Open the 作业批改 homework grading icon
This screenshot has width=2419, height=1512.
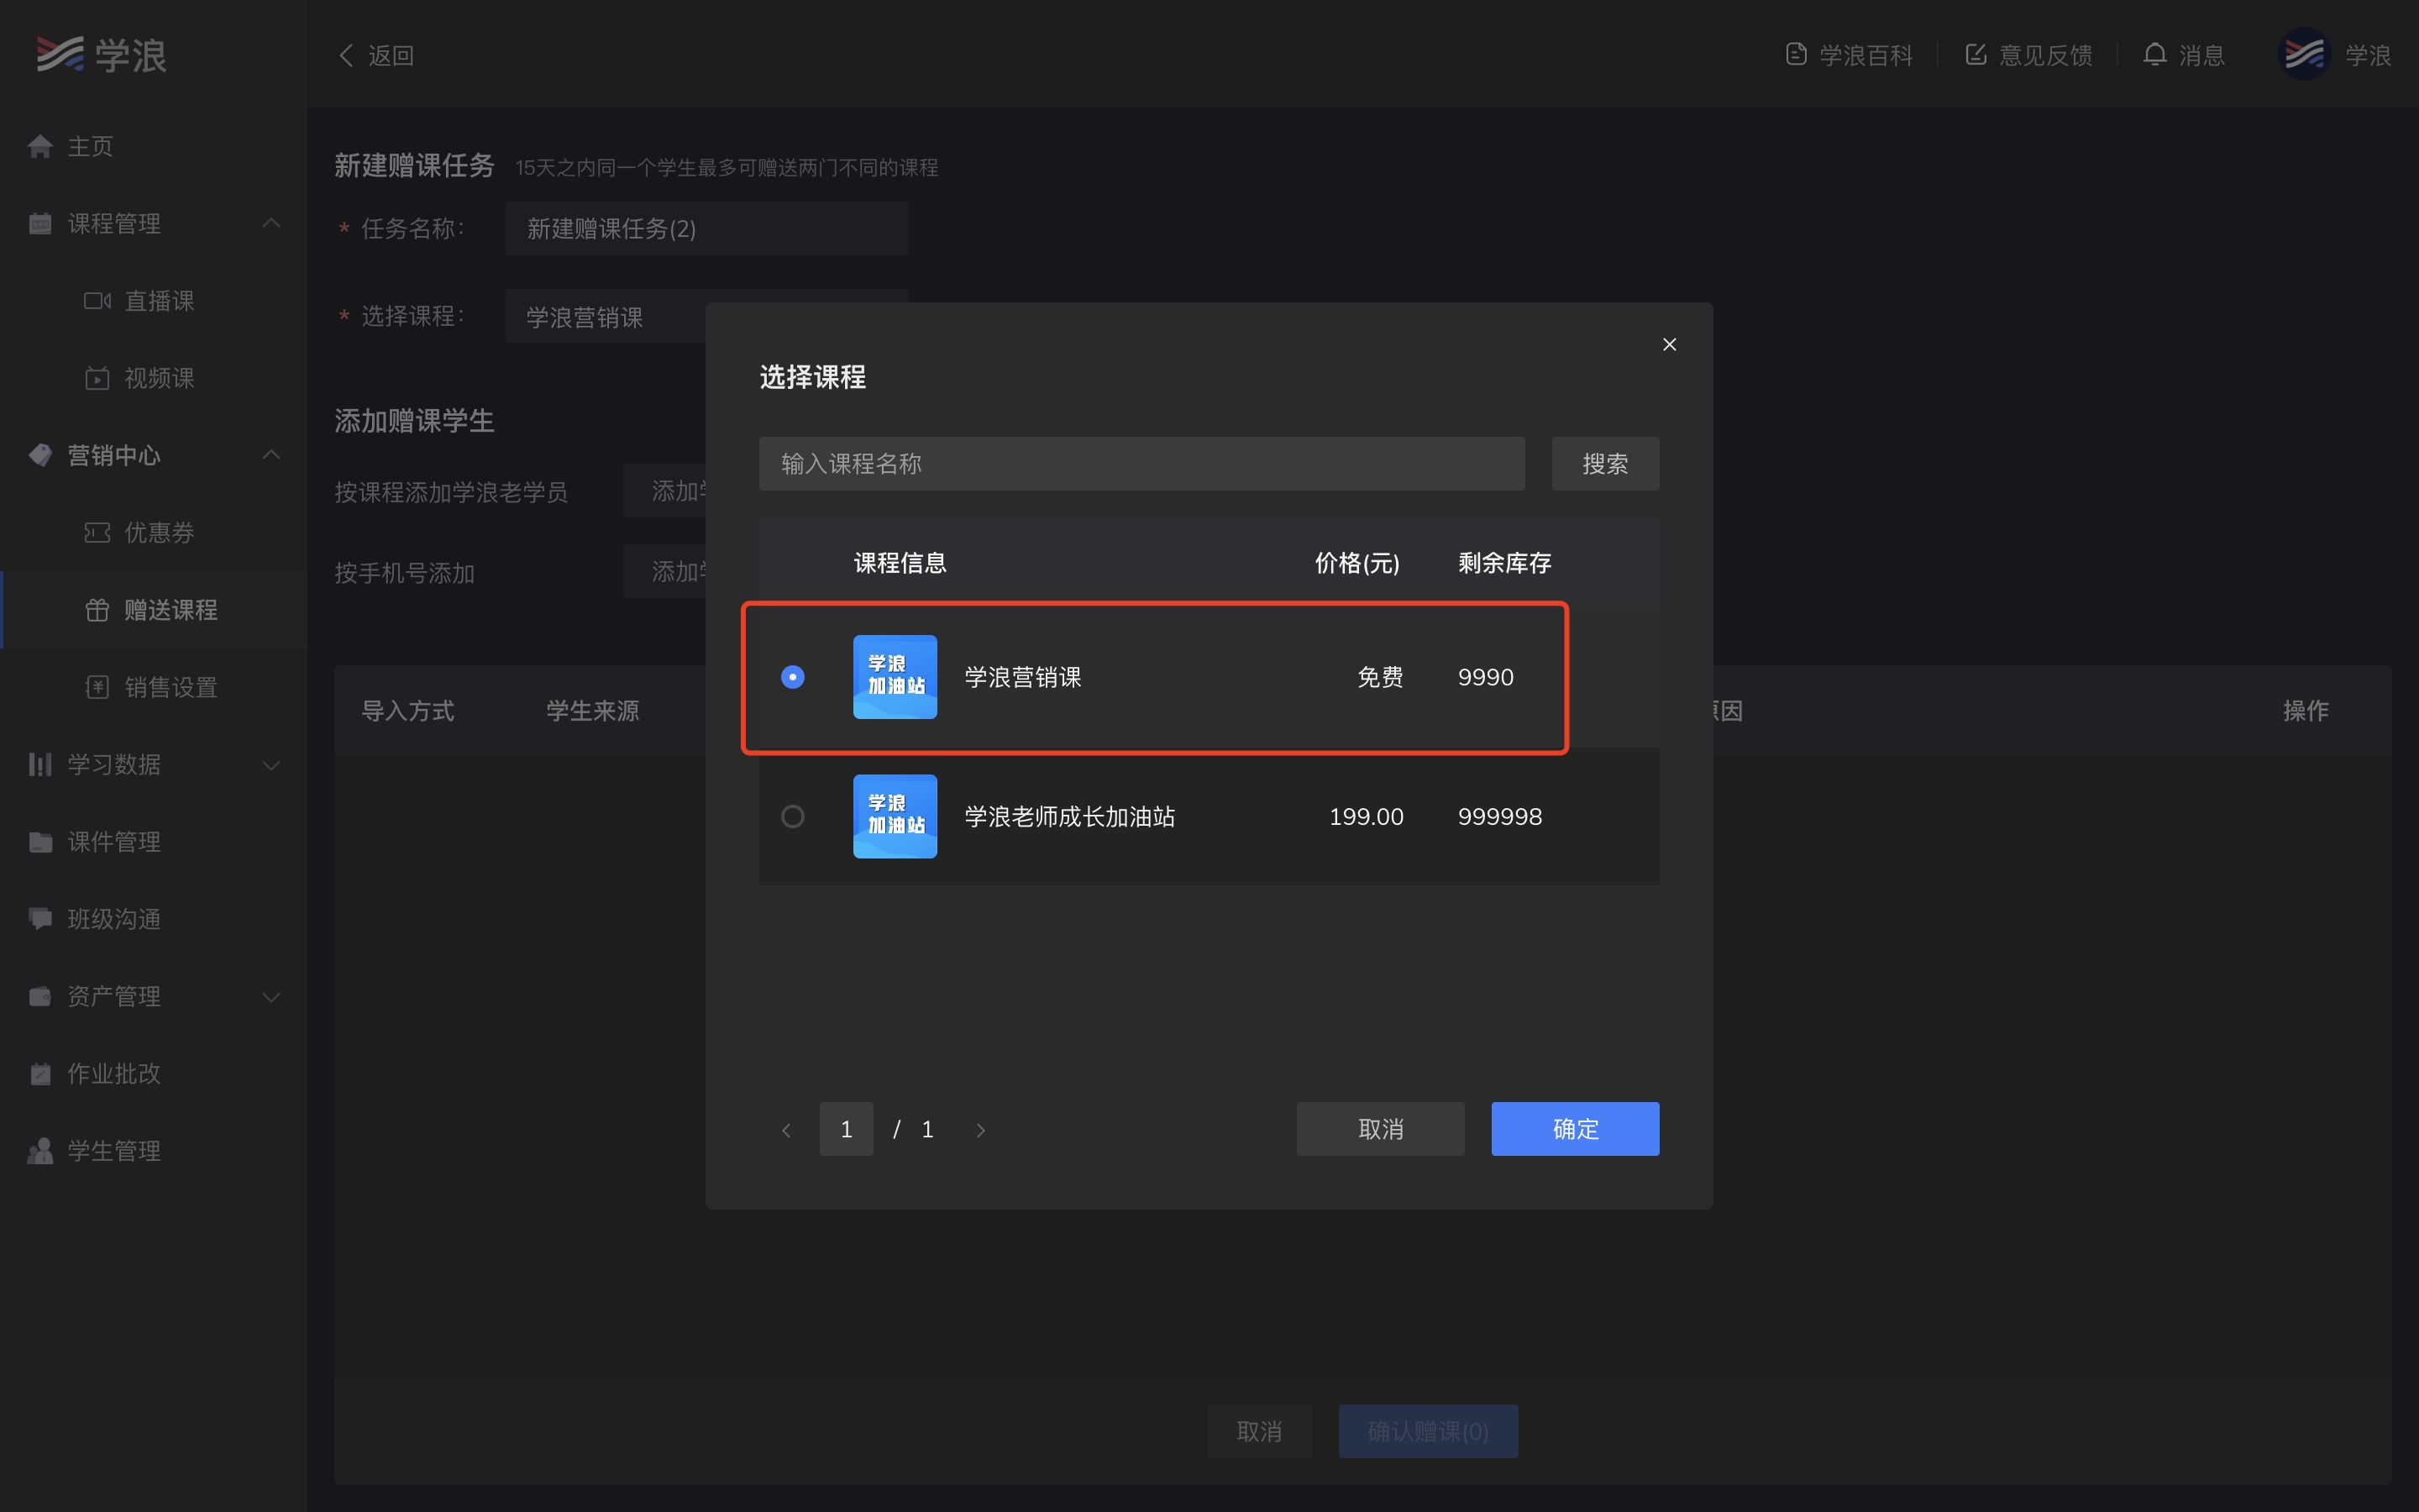(x=40, y=1073)
